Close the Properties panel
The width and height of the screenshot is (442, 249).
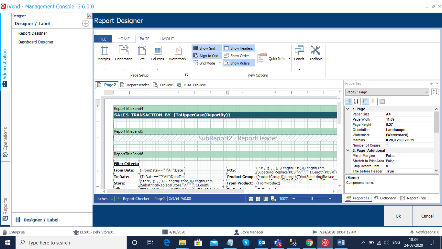point(437,83)
